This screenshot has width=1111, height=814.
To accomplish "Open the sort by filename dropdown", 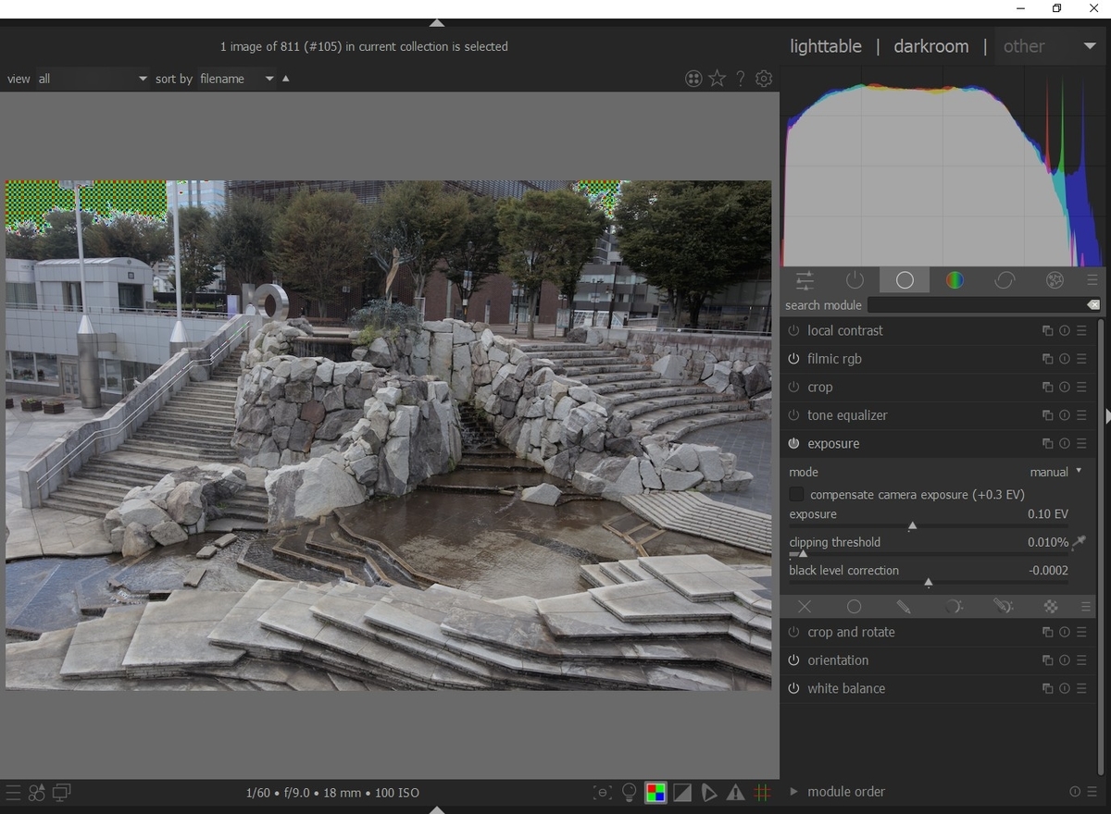I will coord(236,79).
